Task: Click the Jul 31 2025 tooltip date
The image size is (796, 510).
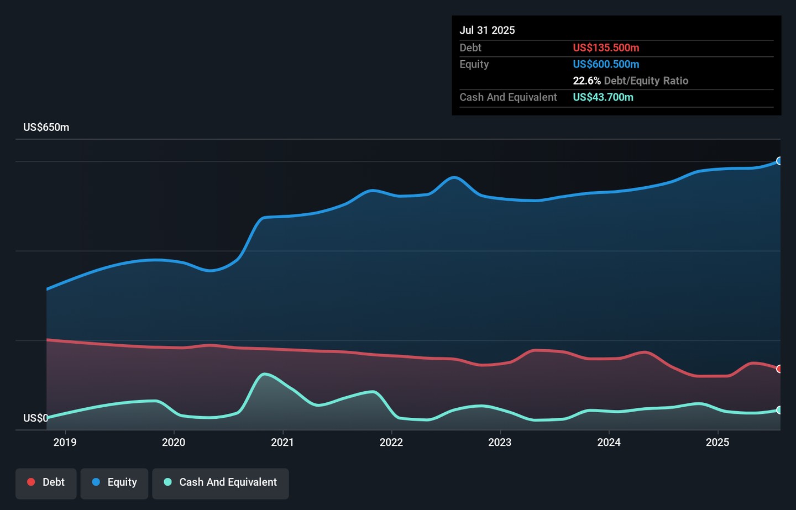Action: [487, 30]
